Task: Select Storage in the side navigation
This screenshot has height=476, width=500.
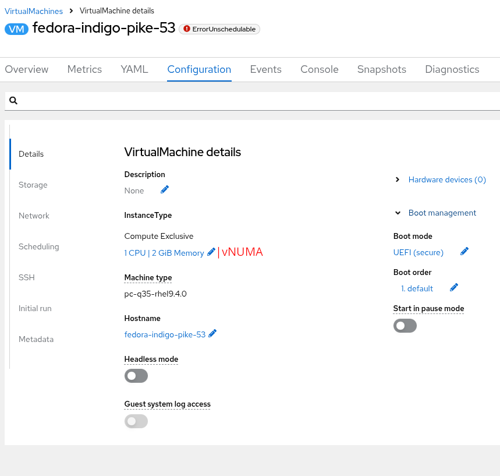Action: tap(33, 185)
